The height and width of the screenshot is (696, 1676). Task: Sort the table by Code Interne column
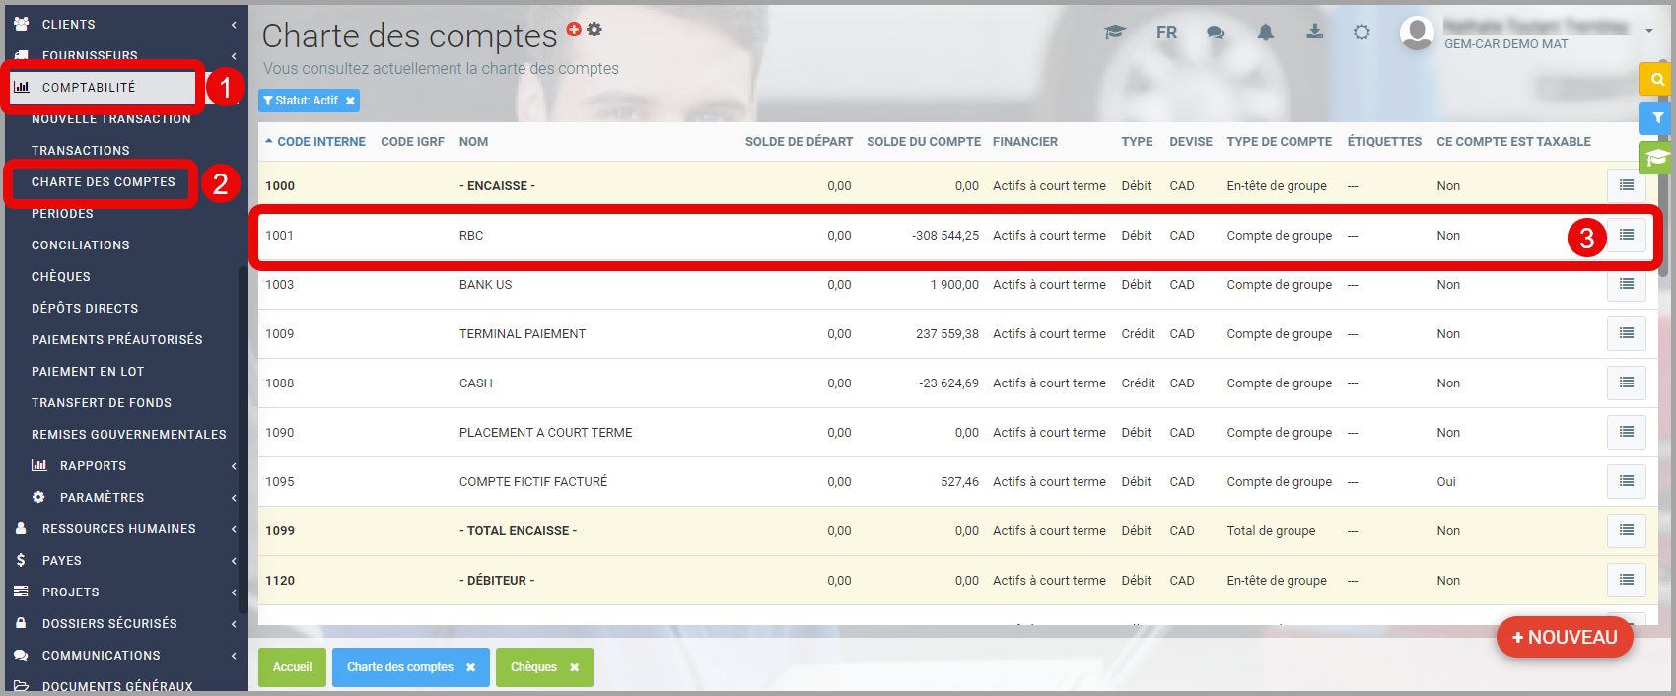point(320,142)
